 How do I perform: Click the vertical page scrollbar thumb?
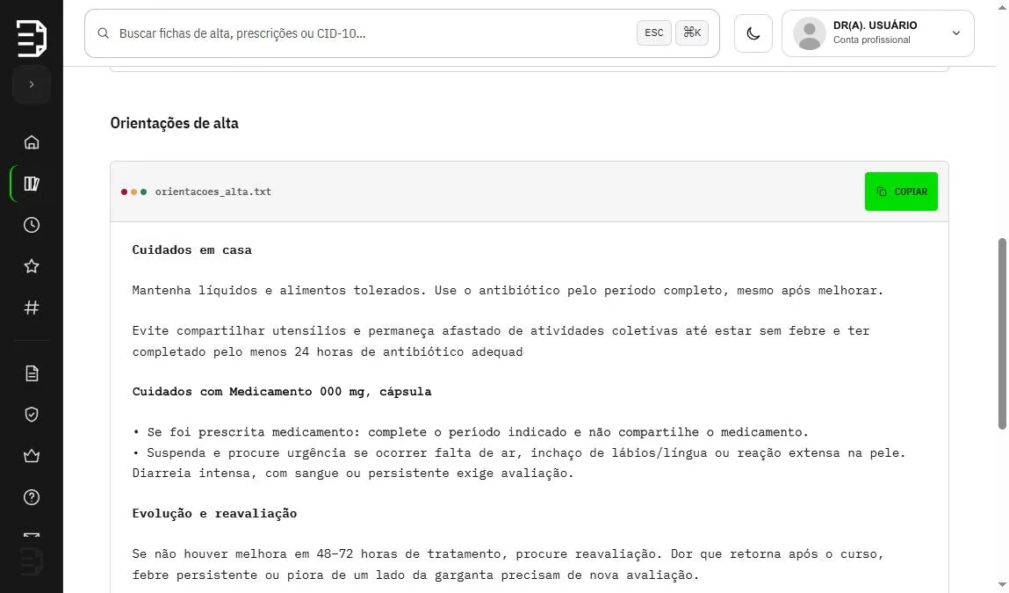coord(1002,334)
